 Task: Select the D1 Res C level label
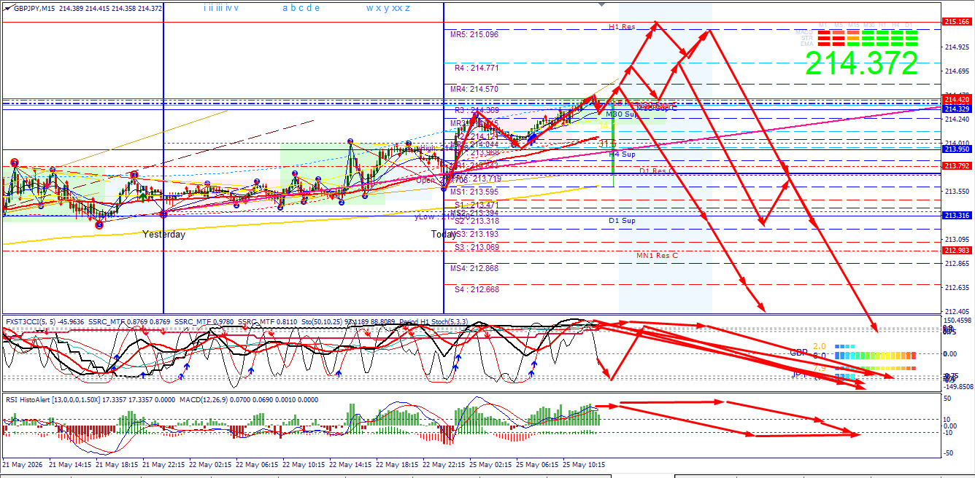tap(657, 171)
